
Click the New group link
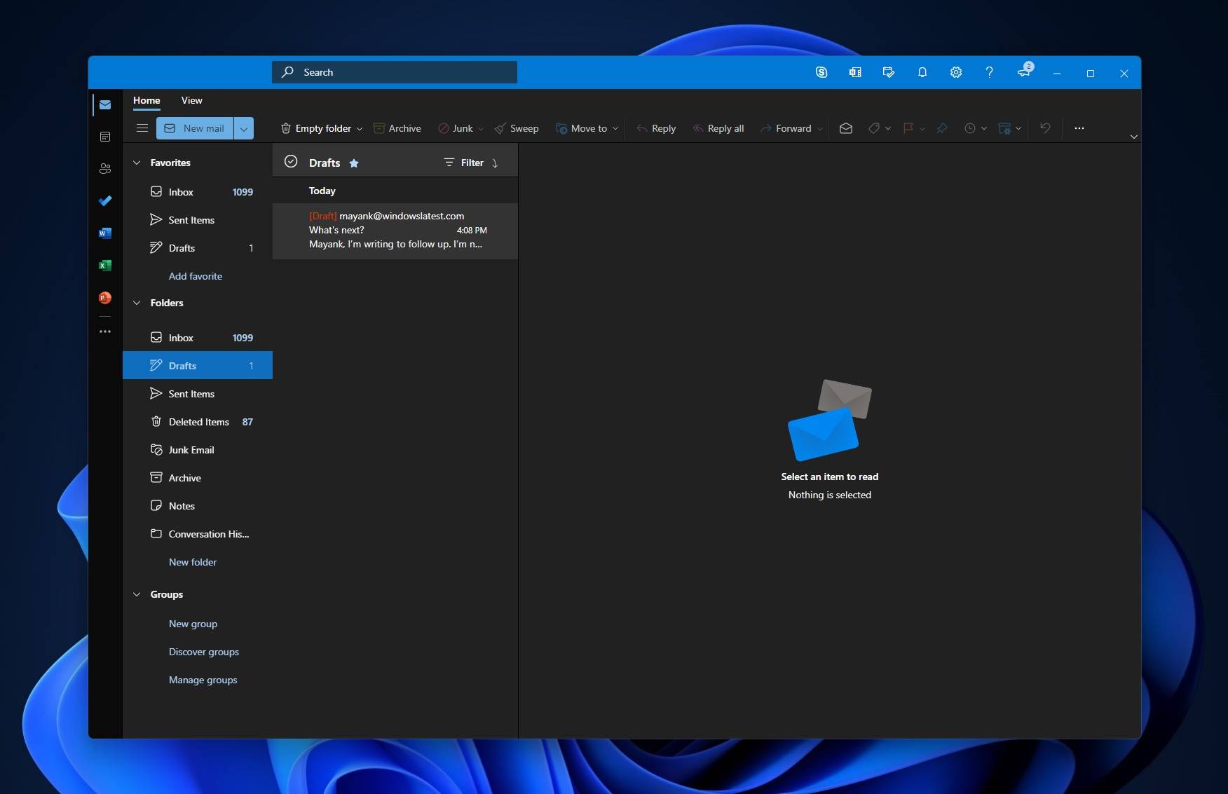coord(193,624)
